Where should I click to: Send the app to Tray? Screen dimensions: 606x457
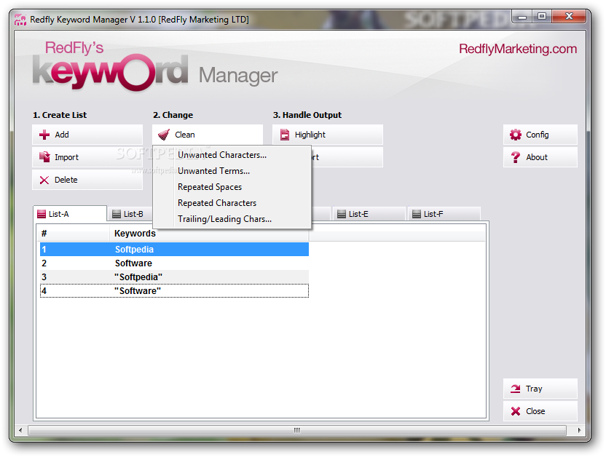click(540, 389)
